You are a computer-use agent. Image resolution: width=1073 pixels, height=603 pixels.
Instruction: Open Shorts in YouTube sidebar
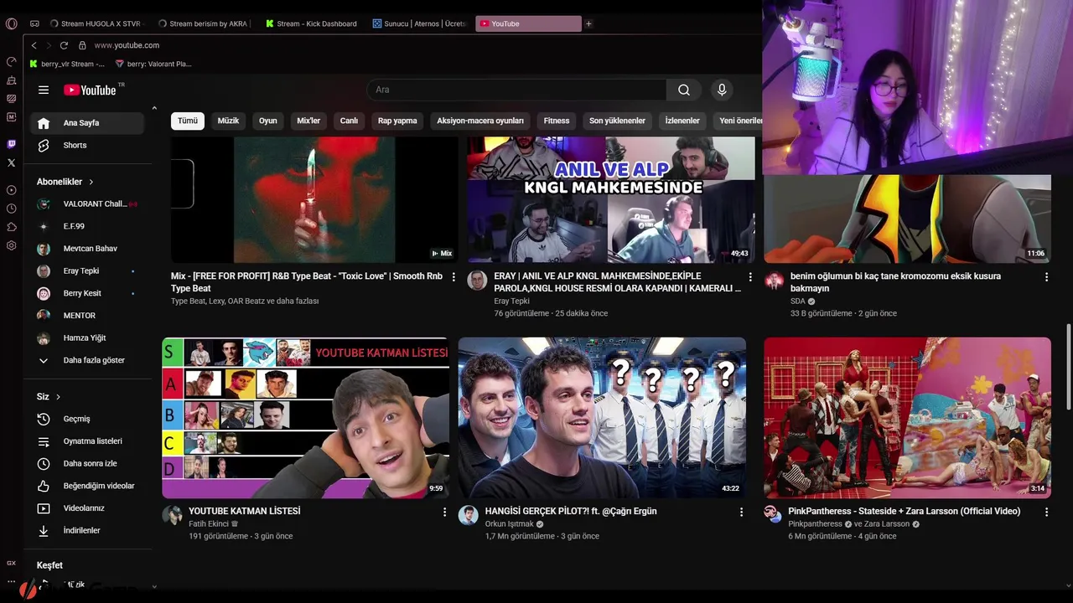point(87,145)
